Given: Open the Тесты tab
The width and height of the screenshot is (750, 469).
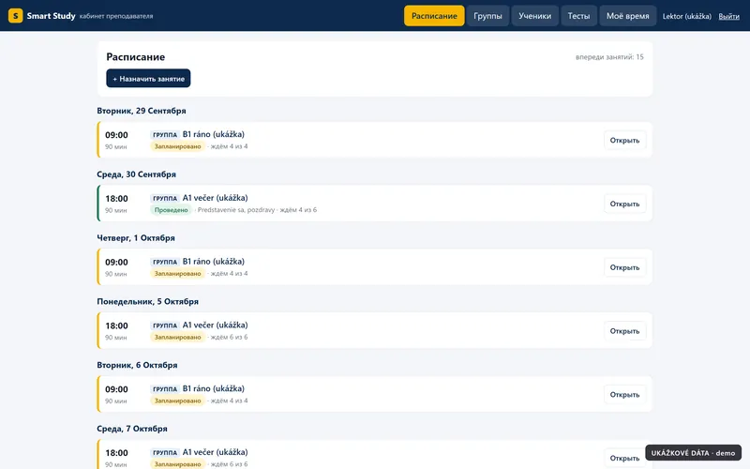Looking at the screenshot, I should (x=578, y=16).
